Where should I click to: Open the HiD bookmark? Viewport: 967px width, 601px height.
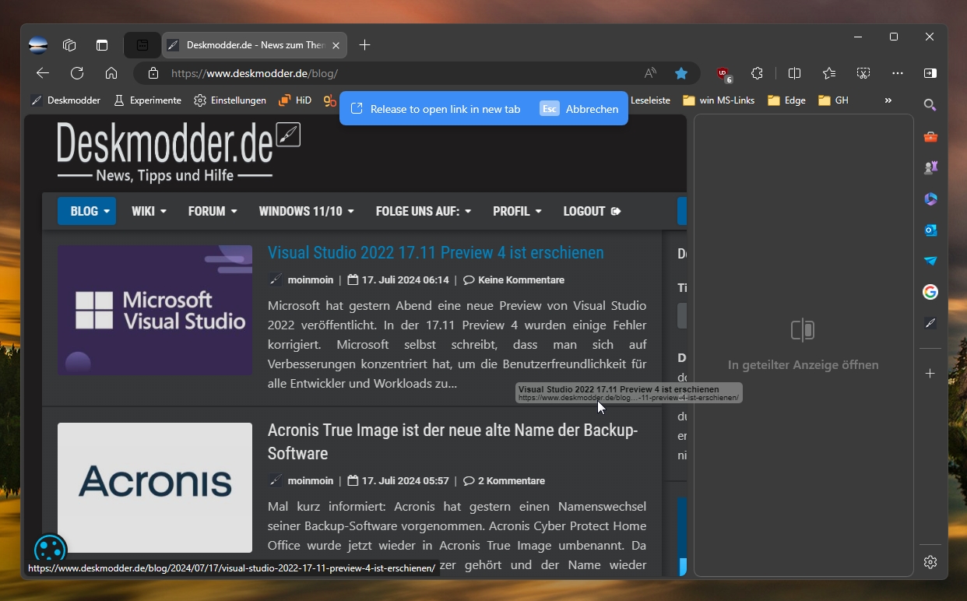point(294,100)
